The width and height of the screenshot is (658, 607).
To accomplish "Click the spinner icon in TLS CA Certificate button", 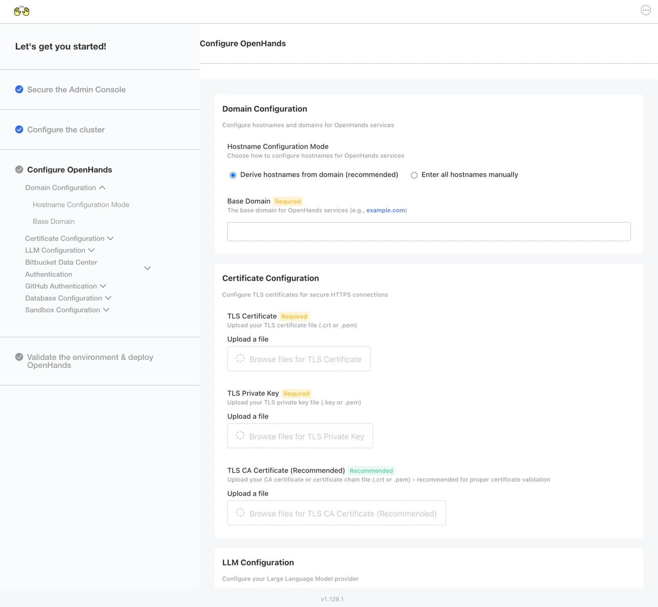I will coord(240,513).
